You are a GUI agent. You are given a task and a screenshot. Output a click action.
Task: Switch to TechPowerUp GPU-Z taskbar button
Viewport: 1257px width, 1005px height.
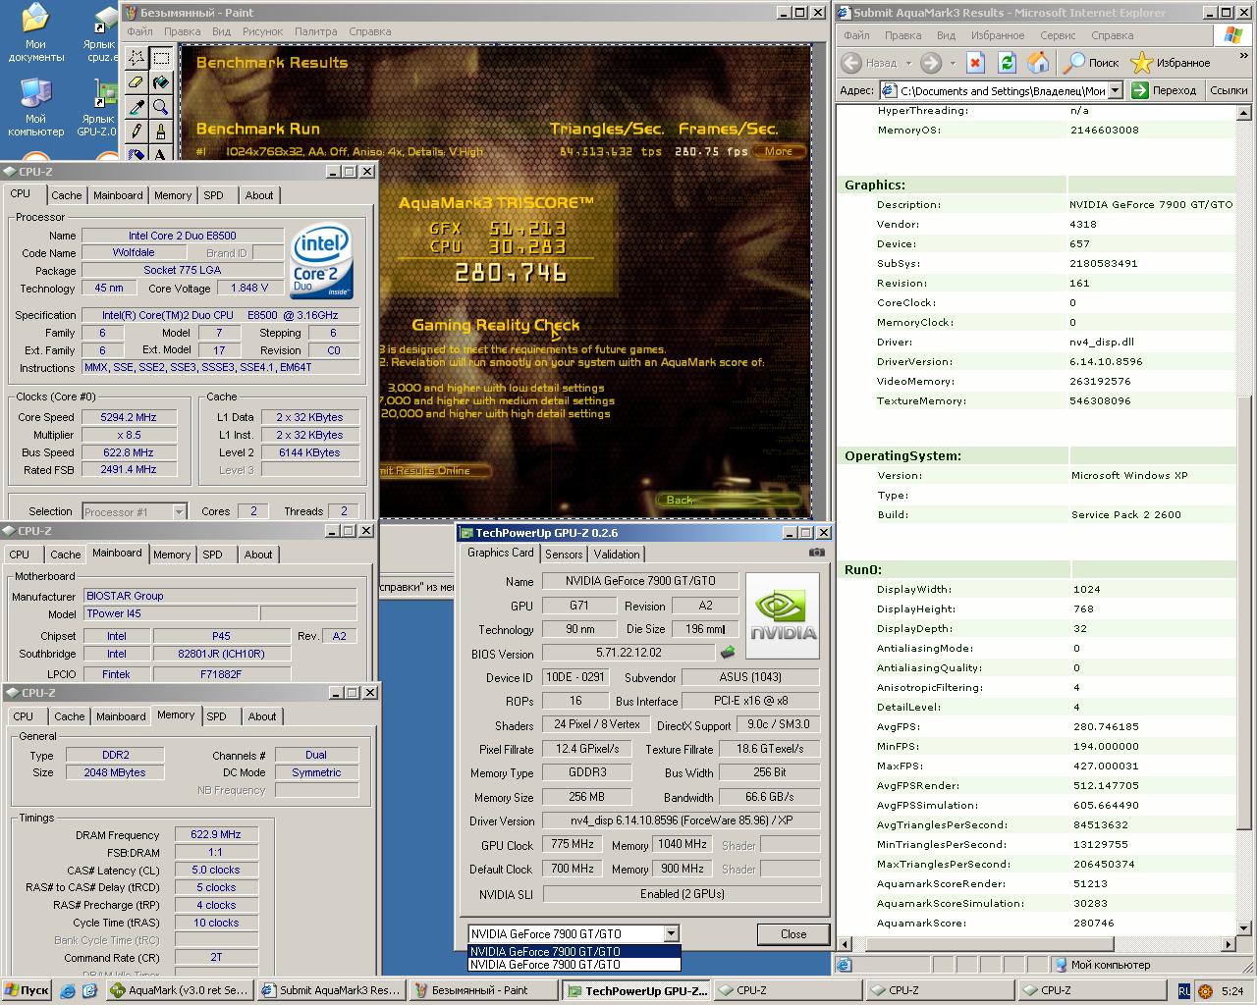pos(636,990)
